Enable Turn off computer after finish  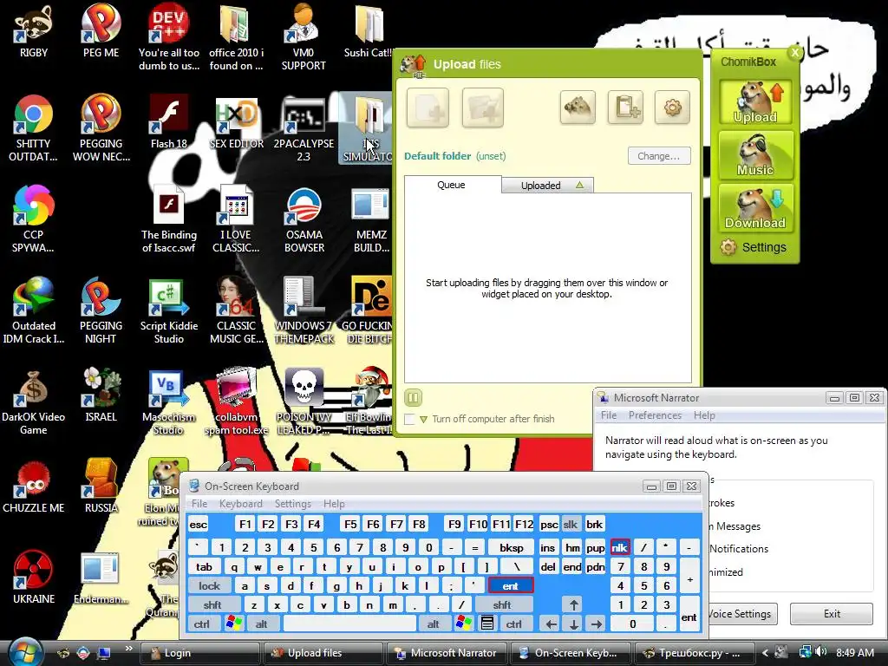(x=409, y=419)
